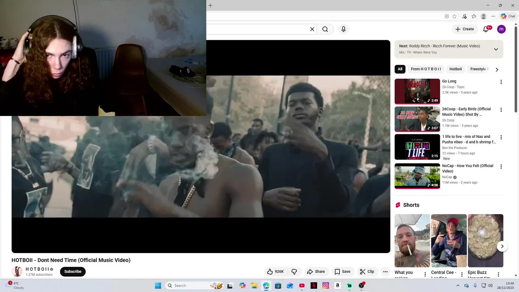Clip the video with scissors button

[367, 272]
